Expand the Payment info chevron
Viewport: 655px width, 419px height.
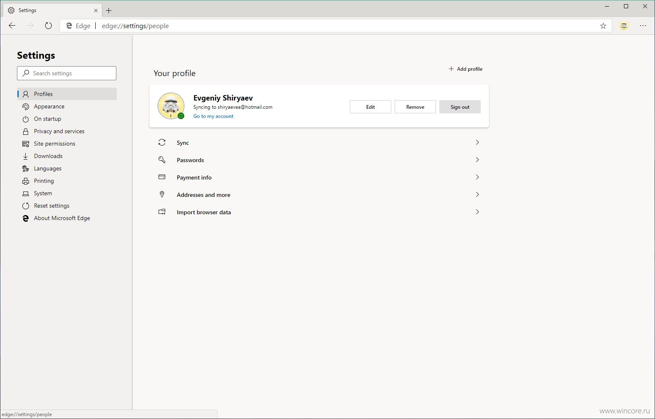click(477, 177)
